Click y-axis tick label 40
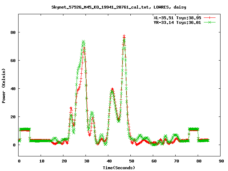 13,89
